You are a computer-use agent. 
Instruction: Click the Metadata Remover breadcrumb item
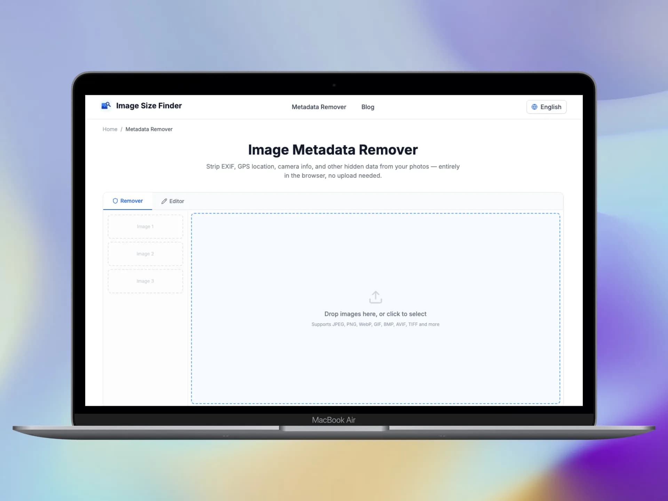click(x=149, y=129)
